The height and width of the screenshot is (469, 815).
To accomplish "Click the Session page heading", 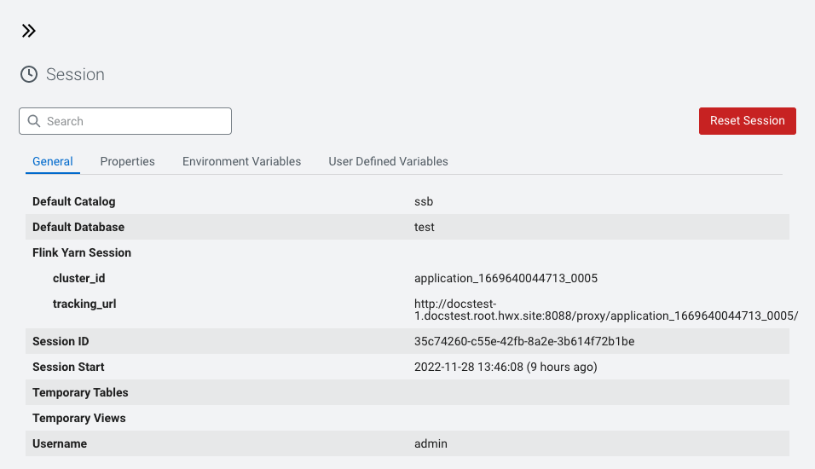I will pyautogui.click(x=75, y=75).
